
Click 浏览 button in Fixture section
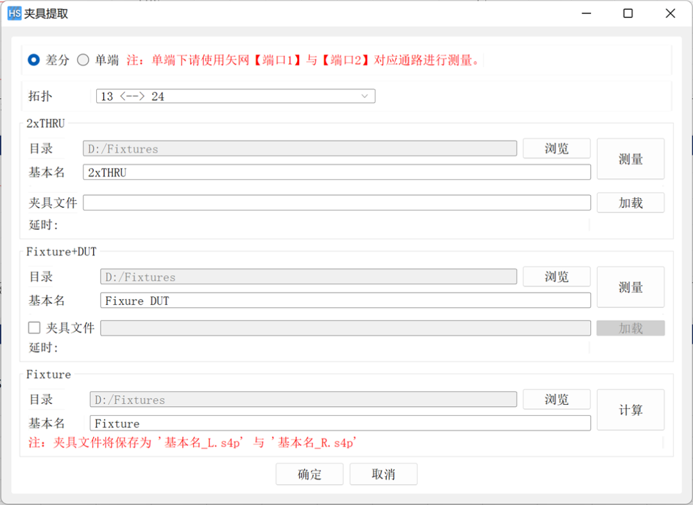(x=556, y=399)
